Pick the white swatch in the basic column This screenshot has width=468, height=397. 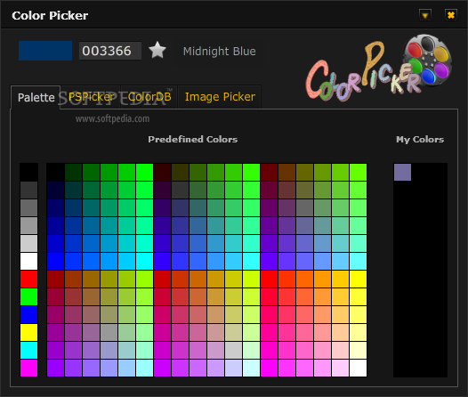[x=29, y=261]
